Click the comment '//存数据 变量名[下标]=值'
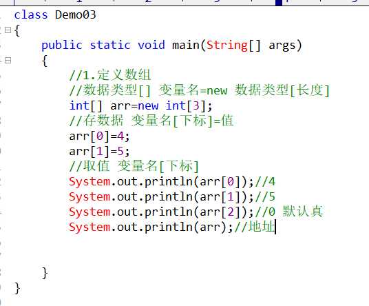369x306 pixels. 151,121
